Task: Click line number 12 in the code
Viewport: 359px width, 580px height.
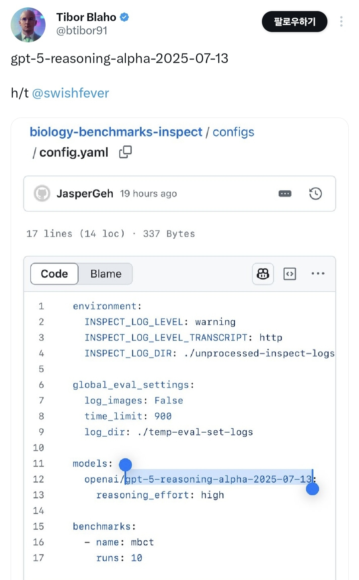Action: coord(39,479)
